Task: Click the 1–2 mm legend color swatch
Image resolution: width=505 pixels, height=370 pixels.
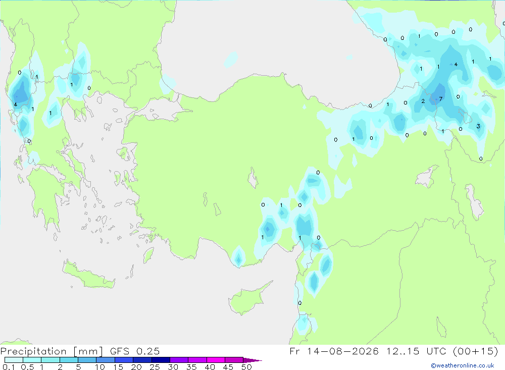Action: [x=50, y=360]
